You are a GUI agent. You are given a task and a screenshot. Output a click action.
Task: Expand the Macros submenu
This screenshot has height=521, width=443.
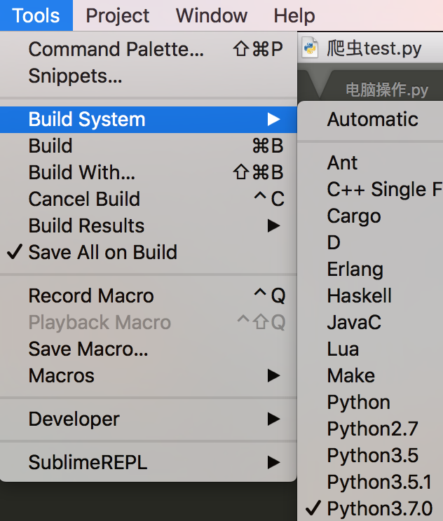pyautogui.click(x=62, y=375)
